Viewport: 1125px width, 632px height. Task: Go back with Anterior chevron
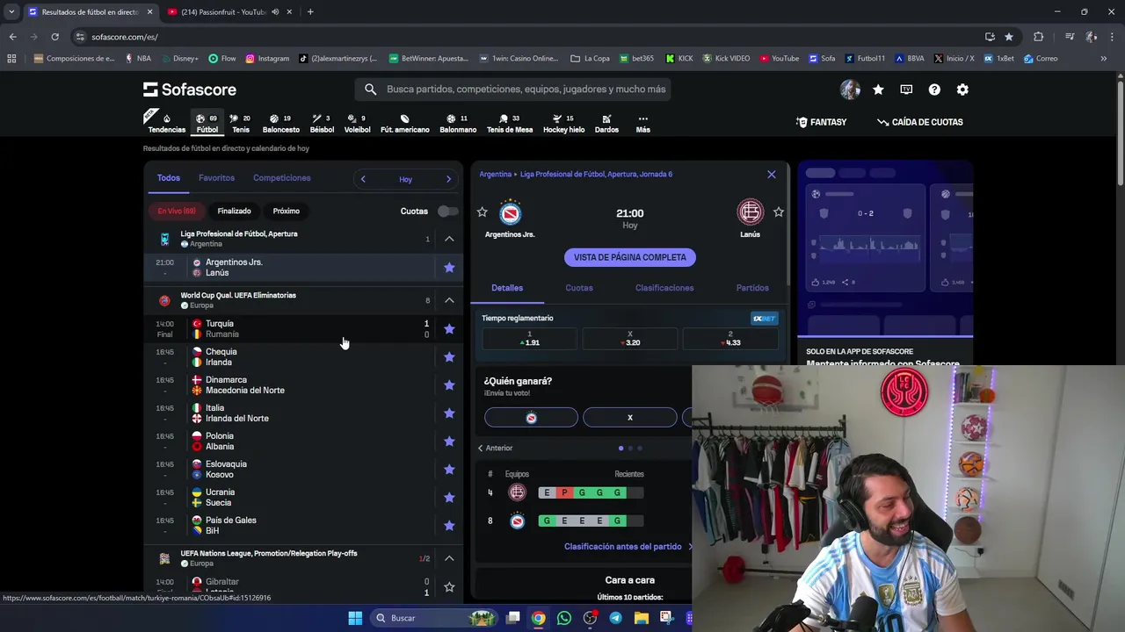496,448
